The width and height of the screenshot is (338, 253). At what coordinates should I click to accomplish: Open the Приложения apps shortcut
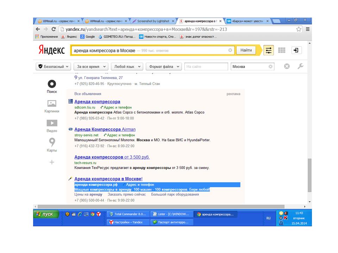tap(46, 37)
